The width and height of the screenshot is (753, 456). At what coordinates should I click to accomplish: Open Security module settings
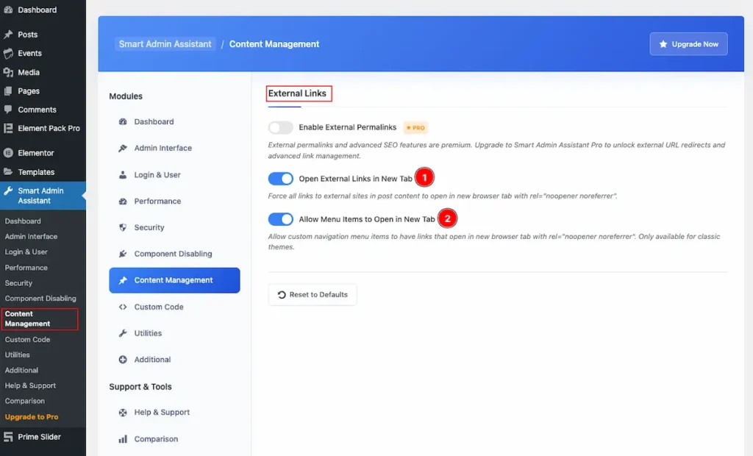click(x=174, y=227)
